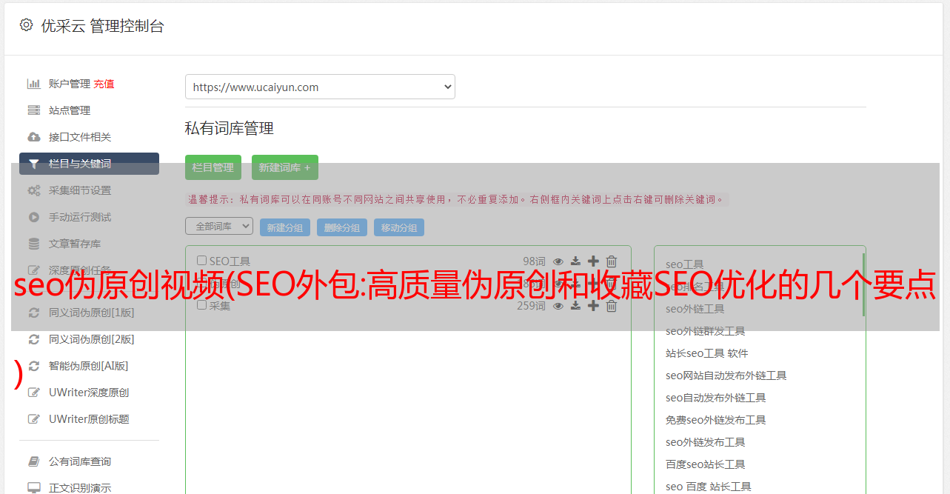Download the SEO工具 lexicon

coord(575,261)
